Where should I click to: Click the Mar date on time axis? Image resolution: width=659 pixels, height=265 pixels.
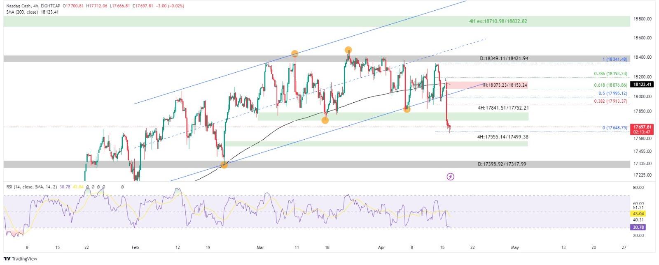click(260, 247)
